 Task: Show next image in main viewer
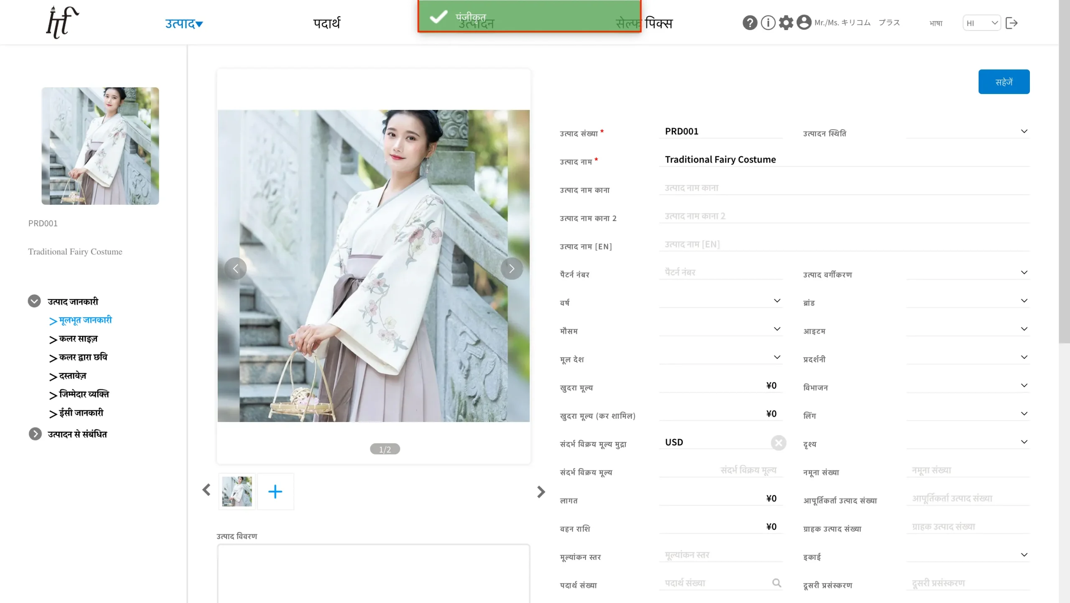point(512,268)
